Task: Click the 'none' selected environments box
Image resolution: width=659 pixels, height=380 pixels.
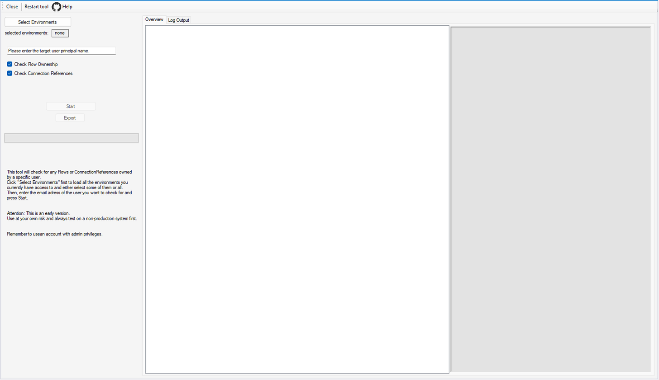Action: [x=60, y=33]
